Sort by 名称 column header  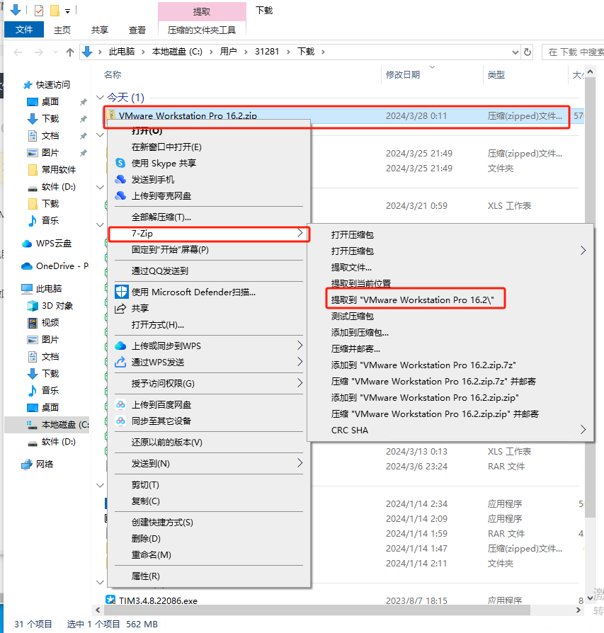pos(113,74)
